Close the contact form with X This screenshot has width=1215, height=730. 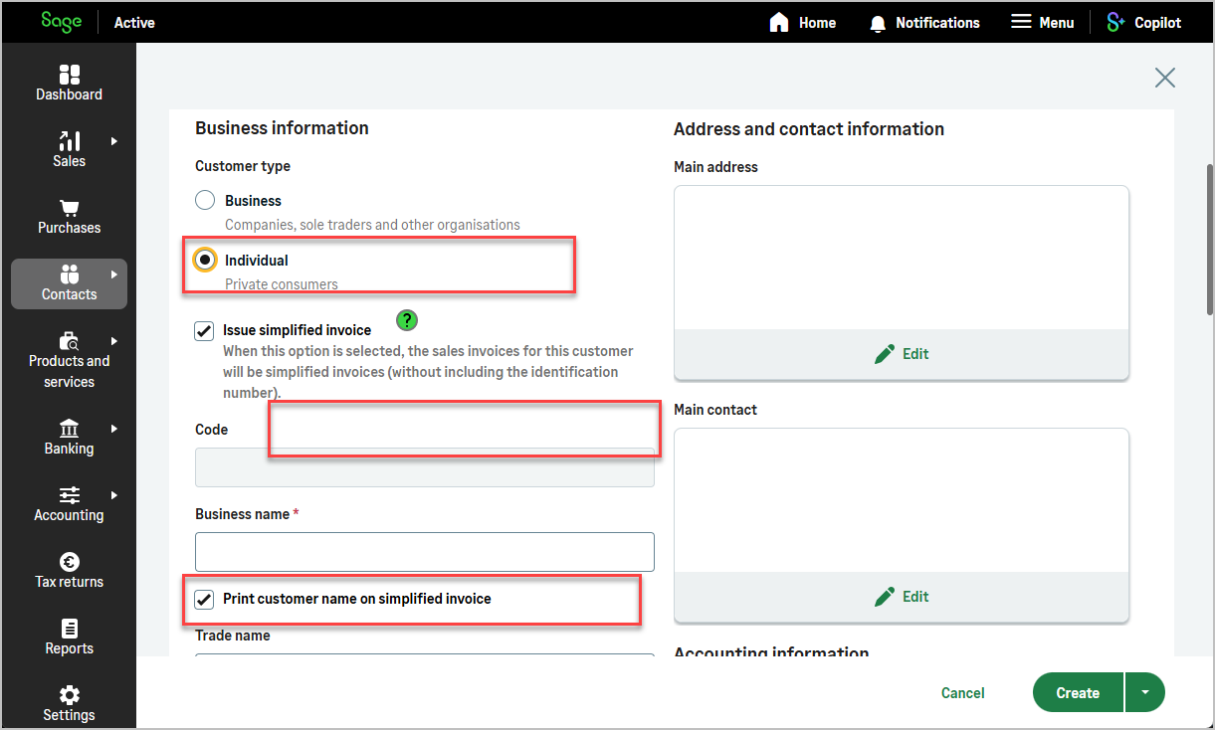click(x=1165, y=78)
